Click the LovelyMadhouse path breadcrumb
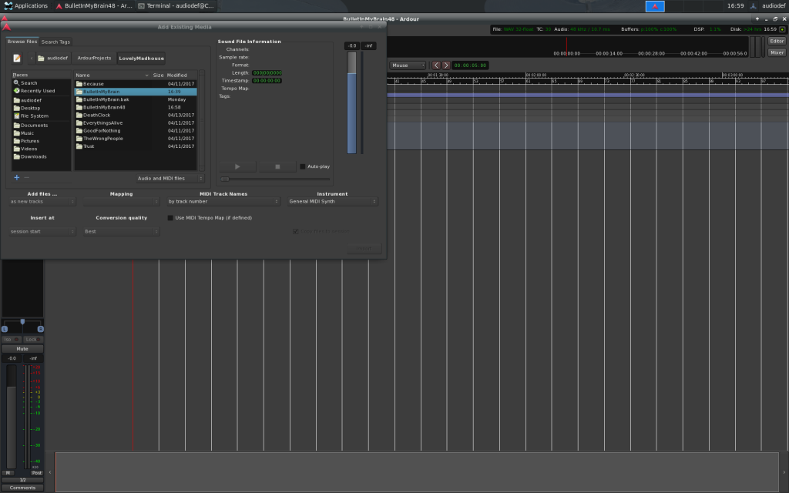Viewport: 789px width, 493px height. tap(142, 59)
